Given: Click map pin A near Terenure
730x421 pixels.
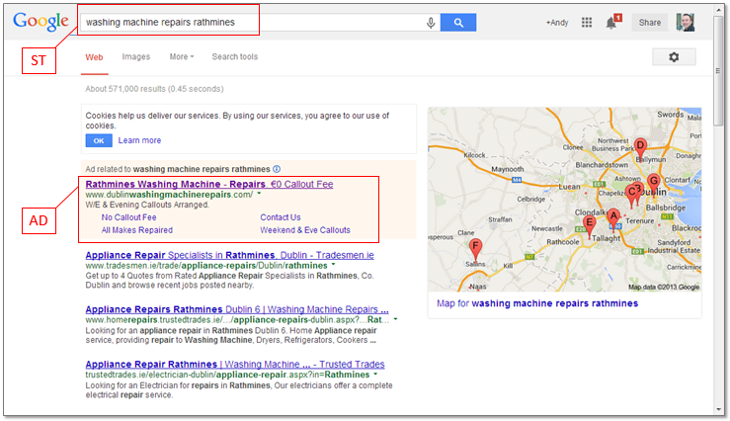Looking at the screenshot, I should pos(613,218).
